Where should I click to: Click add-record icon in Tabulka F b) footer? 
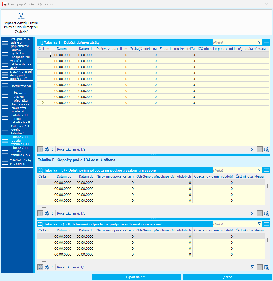[266, 213]
